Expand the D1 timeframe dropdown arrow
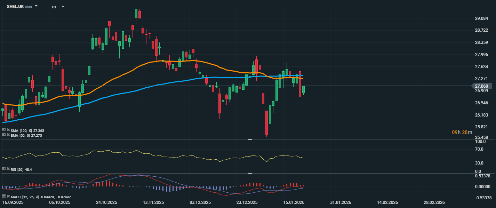 click(63, 7)
